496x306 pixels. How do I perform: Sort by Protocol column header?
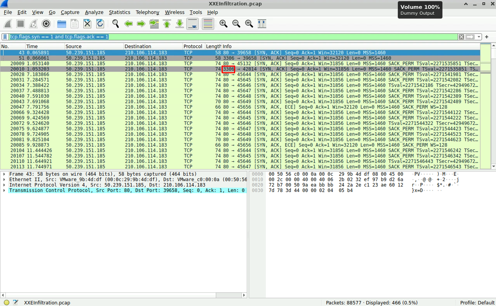coord(194,46)
